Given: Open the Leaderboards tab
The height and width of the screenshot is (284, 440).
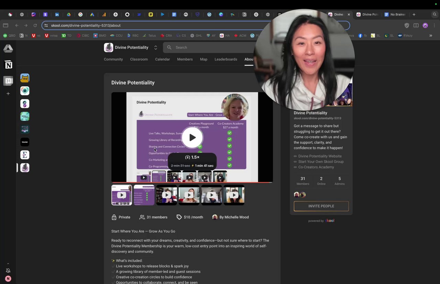Looking at the screenshot, I should (x=226, y=59).
